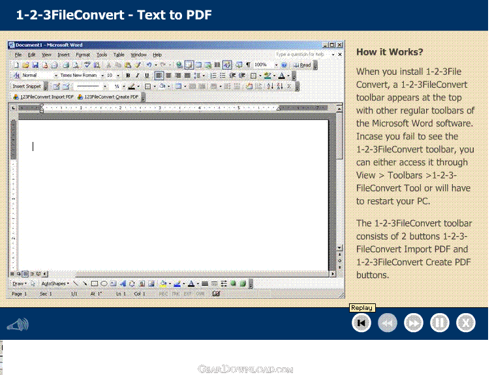Open the Window menu in Word
492x375 pixels.
point(139,55)
